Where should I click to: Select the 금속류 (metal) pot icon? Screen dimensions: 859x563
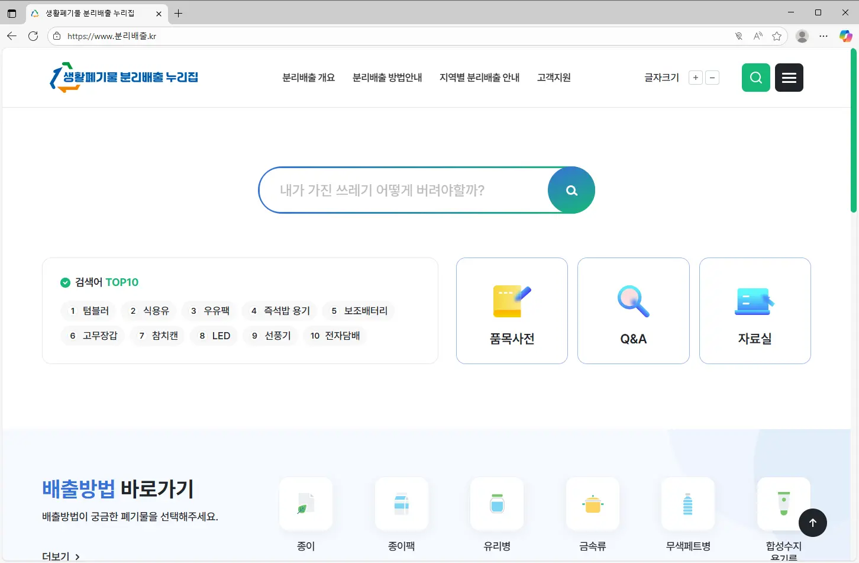click(592, 504)
